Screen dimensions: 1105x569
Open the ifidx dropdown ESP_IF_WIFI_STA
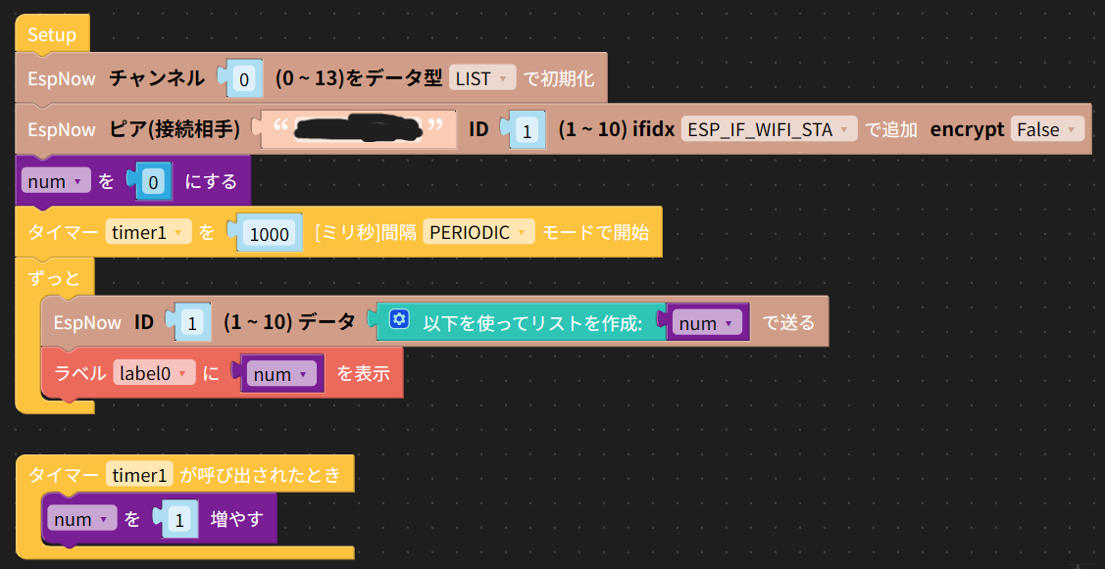(x=769, y=128)
